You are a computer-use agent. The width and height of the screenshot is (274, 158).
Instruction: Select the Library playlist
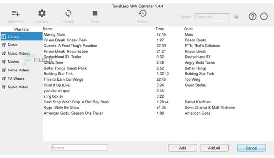click(x=21, y=36)
